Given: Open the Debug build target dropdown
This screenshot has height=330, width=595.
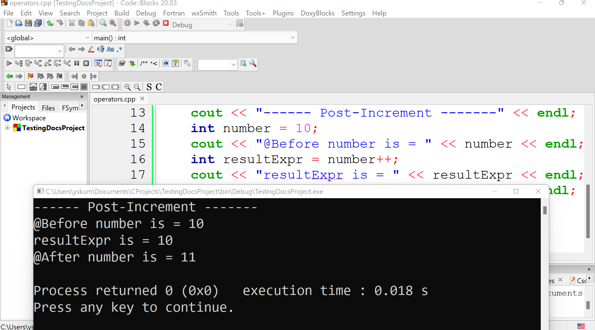Looking at the screenshot, I should (x=201, y=25).
